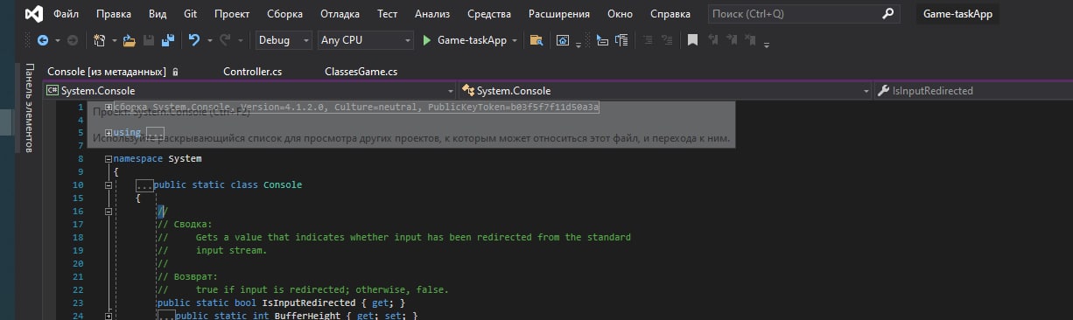Open Find in Files folder icon
The width and height of the screenshot is (1073, 320).
pos(536,40)
